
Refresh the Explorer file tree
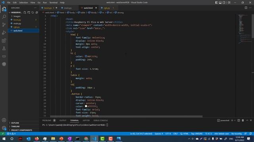point(33,12)
